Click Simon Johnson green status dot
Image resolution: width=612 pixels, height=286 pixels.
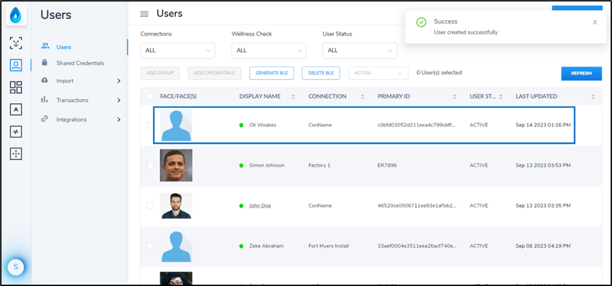click(241, 165)
